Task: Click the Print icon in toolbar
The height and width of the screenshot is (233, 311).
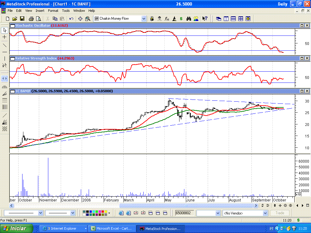Action: (x=31, y=19)
